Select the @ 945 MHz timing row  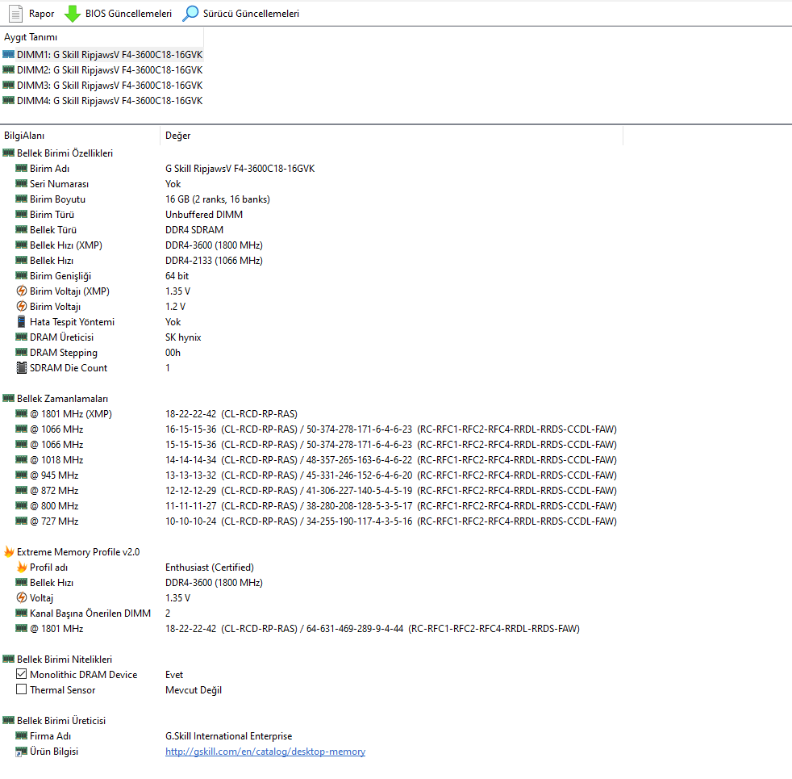(312, 475)
